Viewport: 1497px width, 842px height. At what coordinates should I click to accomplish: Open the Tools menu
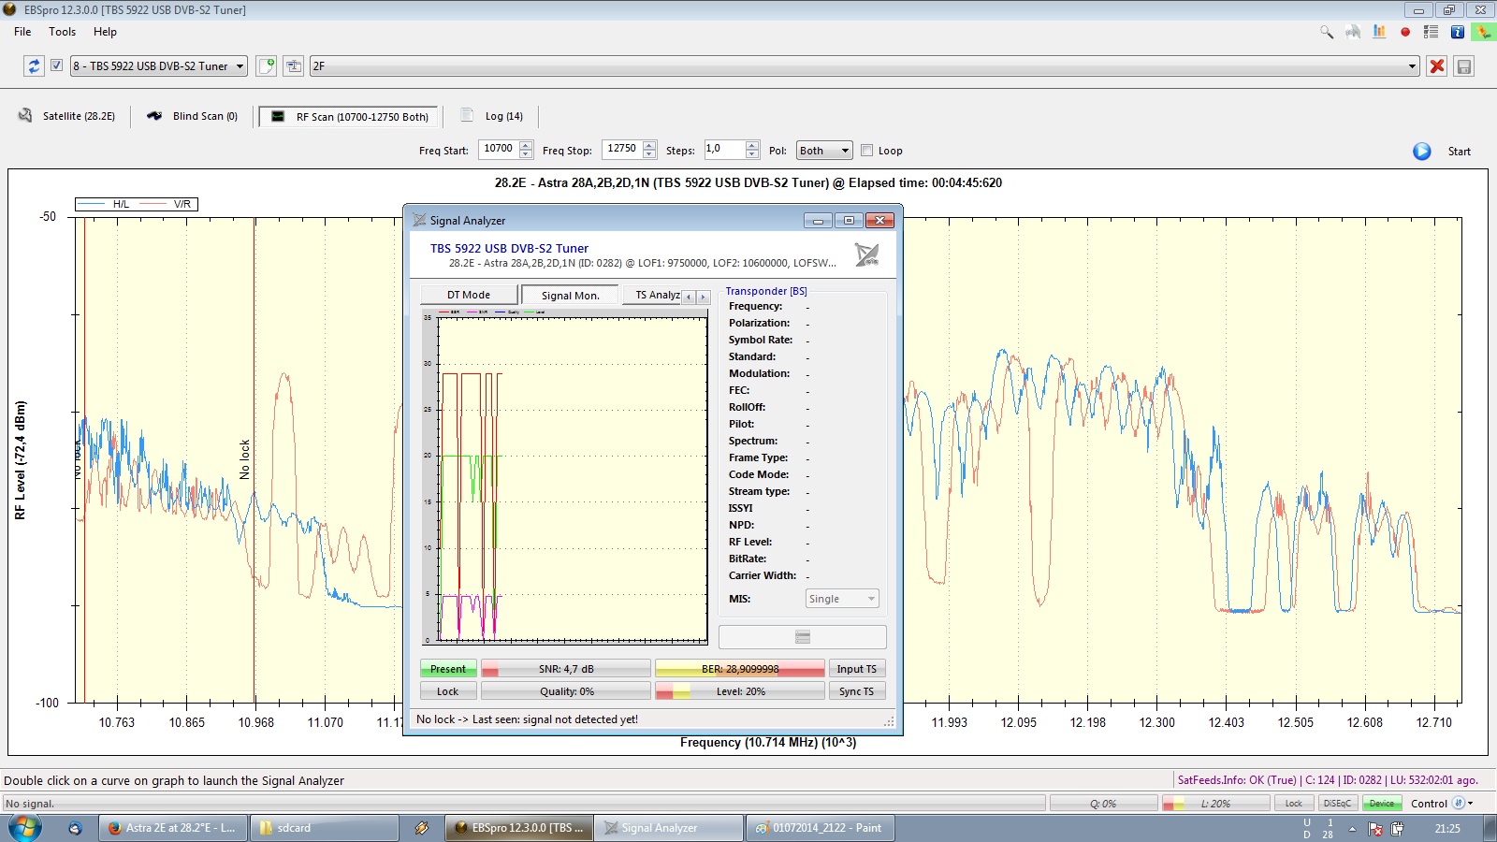[63, 32]
